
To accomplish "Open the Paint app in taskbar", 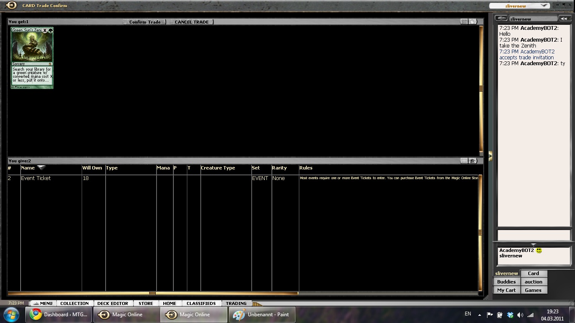I will coord(262,315).
